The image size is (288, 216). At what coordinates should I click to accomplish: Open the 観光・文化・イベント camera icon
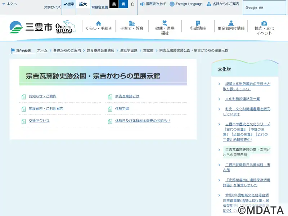click(264, 23)
